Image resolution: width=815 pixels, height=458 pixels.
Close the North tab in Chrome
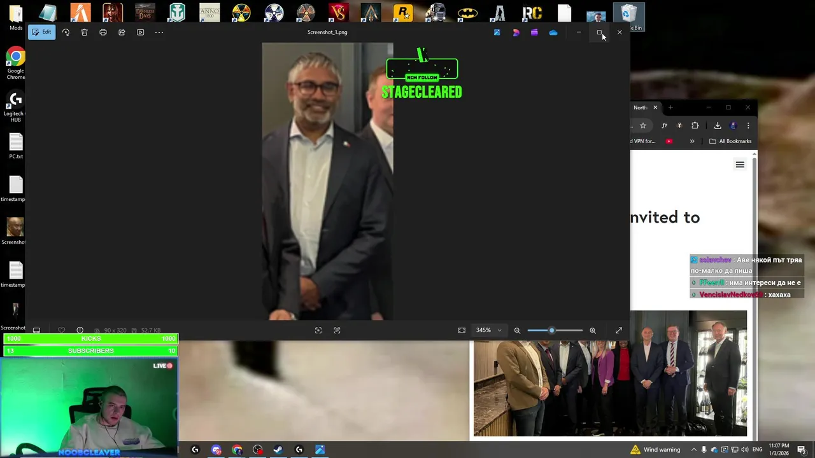point(655,108)
